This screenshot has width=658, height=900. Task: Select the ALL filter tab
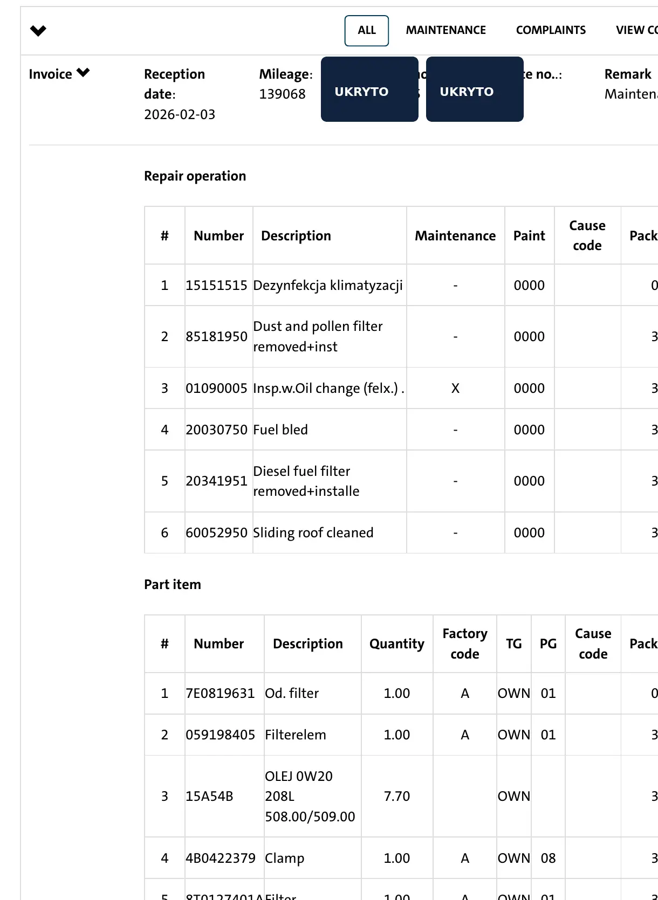[x=367, y=31]
